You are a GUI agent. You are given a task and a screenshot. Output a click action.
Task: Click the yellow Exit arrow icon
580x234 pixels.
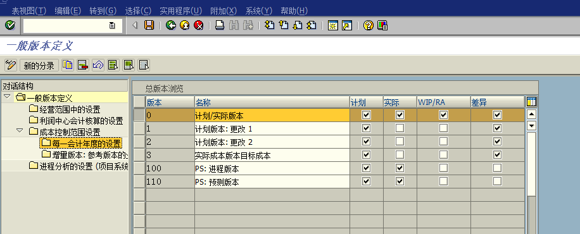(x=185, y=25)
